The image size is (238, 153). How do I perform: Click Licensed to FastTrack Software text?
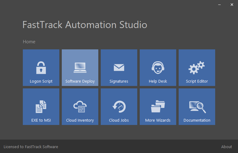click(31, 147)
